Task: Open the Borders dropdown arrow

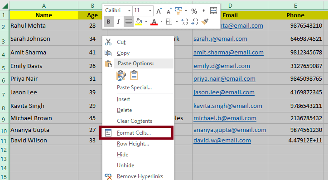Action: tap(177, 22)
